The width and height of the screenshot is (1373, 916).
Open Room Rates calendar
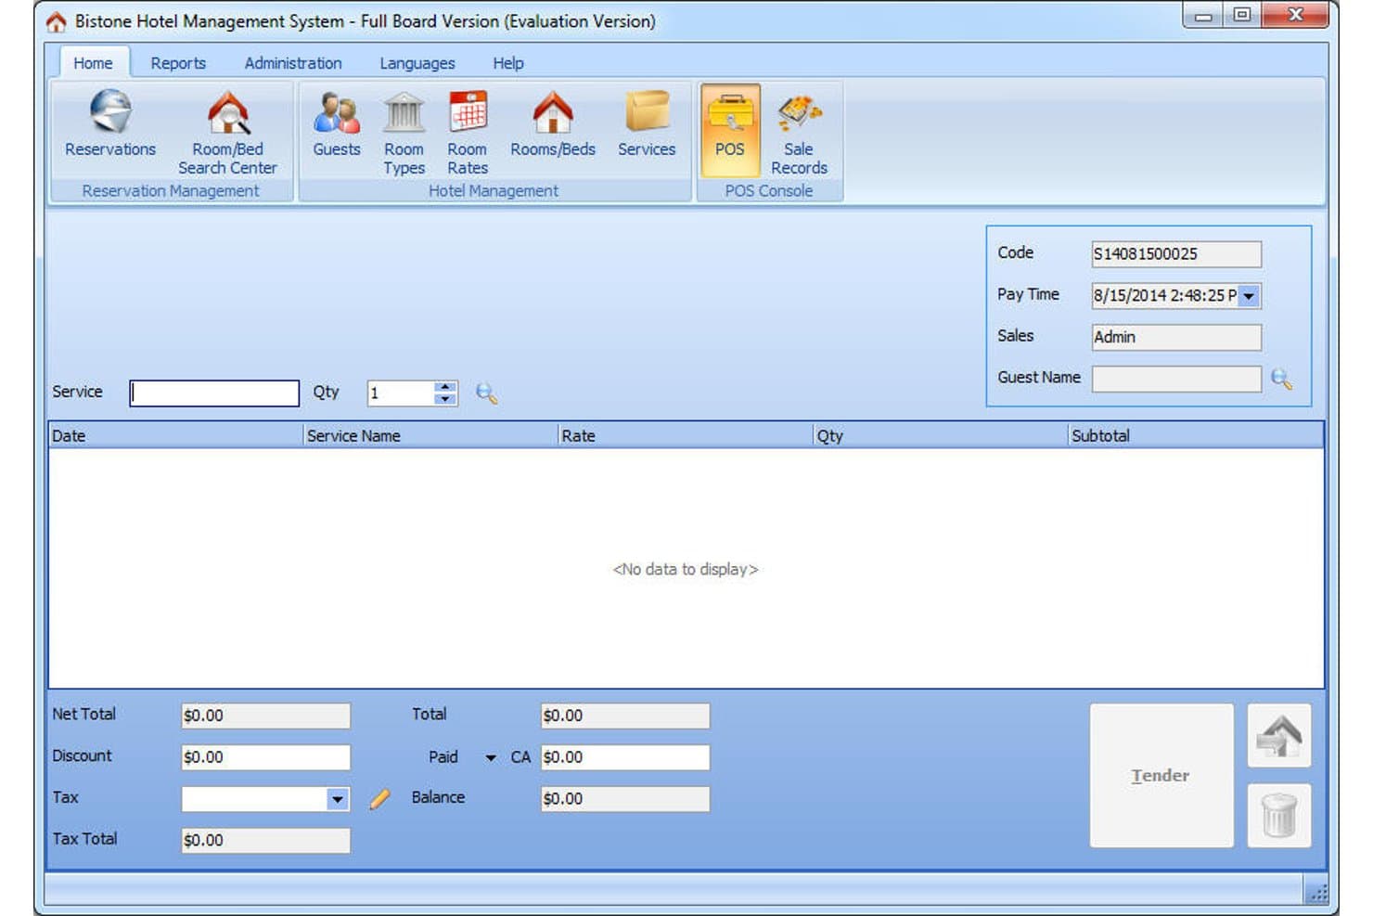tap(468, 132)
